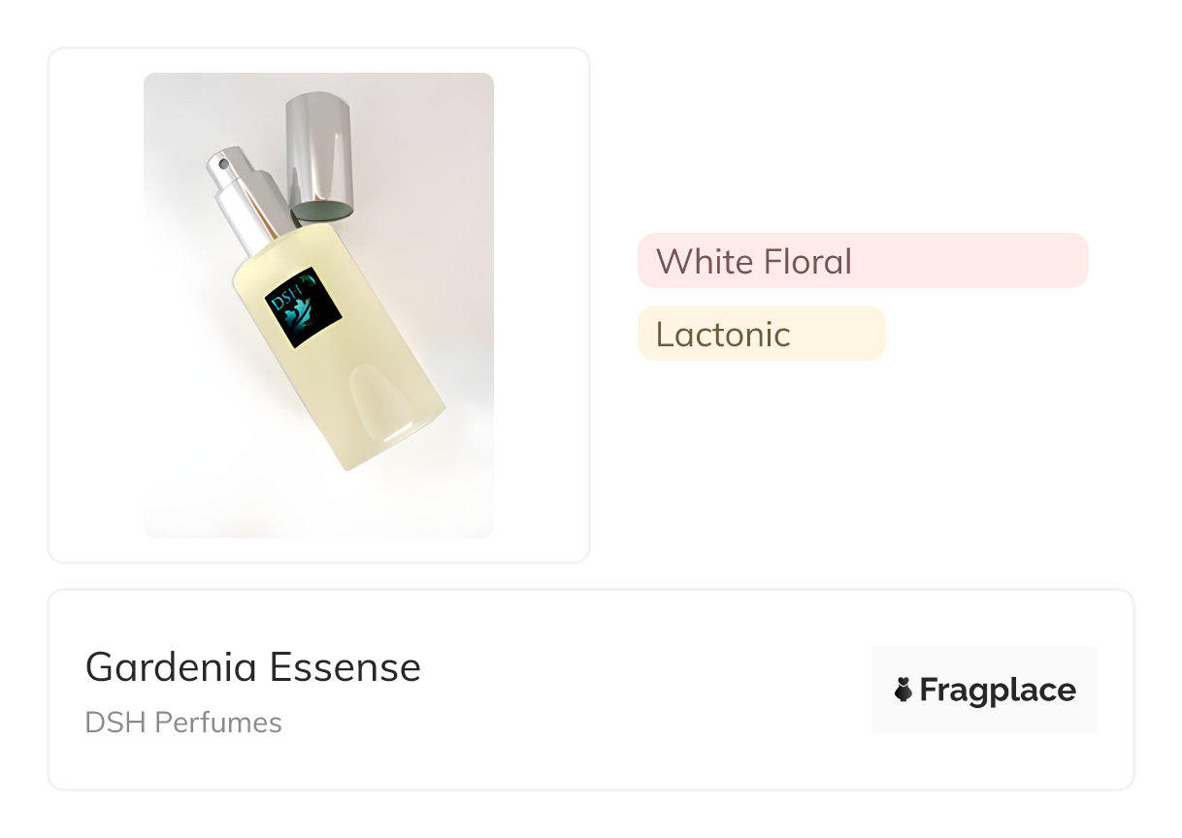The image size is (1182, 838).
Task: Select the Lactonic tag
Action: click(761, 334)
